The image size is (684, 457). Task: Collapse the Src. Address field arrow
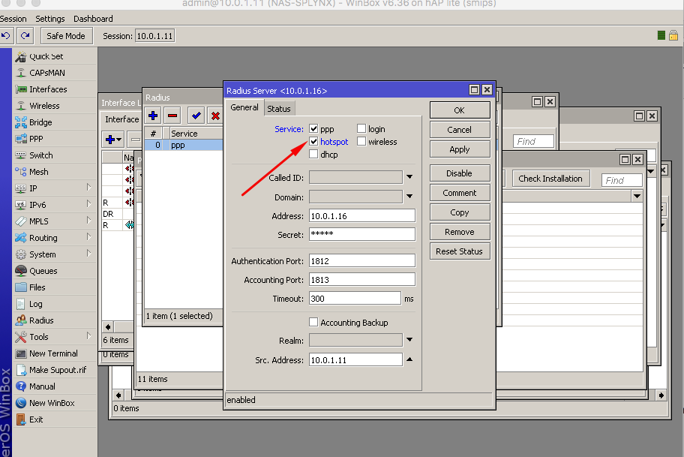(409, 360)
